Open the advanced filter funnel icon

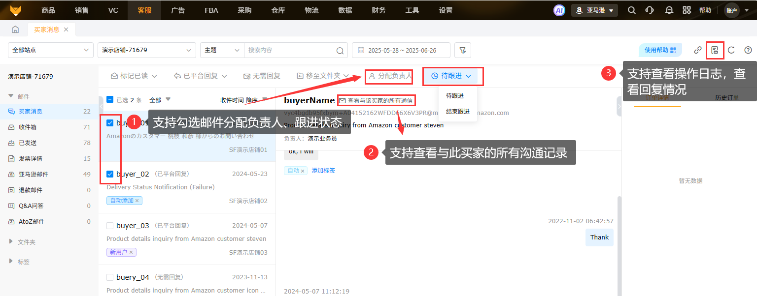click(462, 50)
